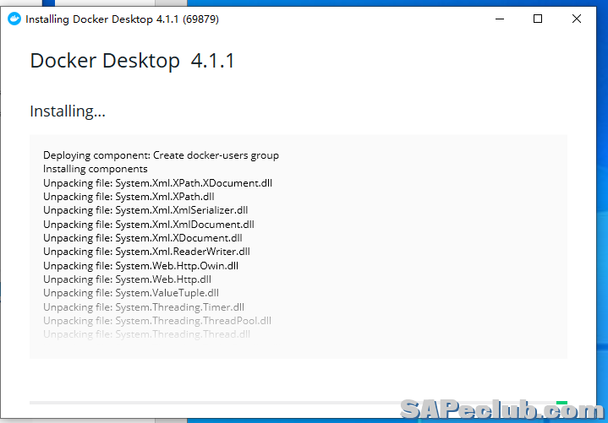The image size is (608, 423).
Task: Click the System.Xml.XmlSerializer.dll log entry
Action: click(x=145, y=210)
